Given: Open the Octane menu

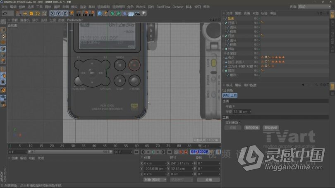Looking at the screenshot, I should 178,7.
